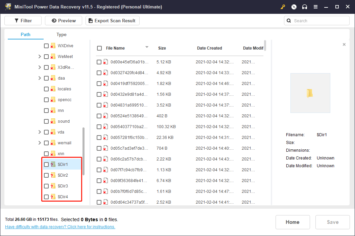The height and width of the screenshot is (236, 355).
Task: Sort by the Size column header
Action: [x=162, y=48]
